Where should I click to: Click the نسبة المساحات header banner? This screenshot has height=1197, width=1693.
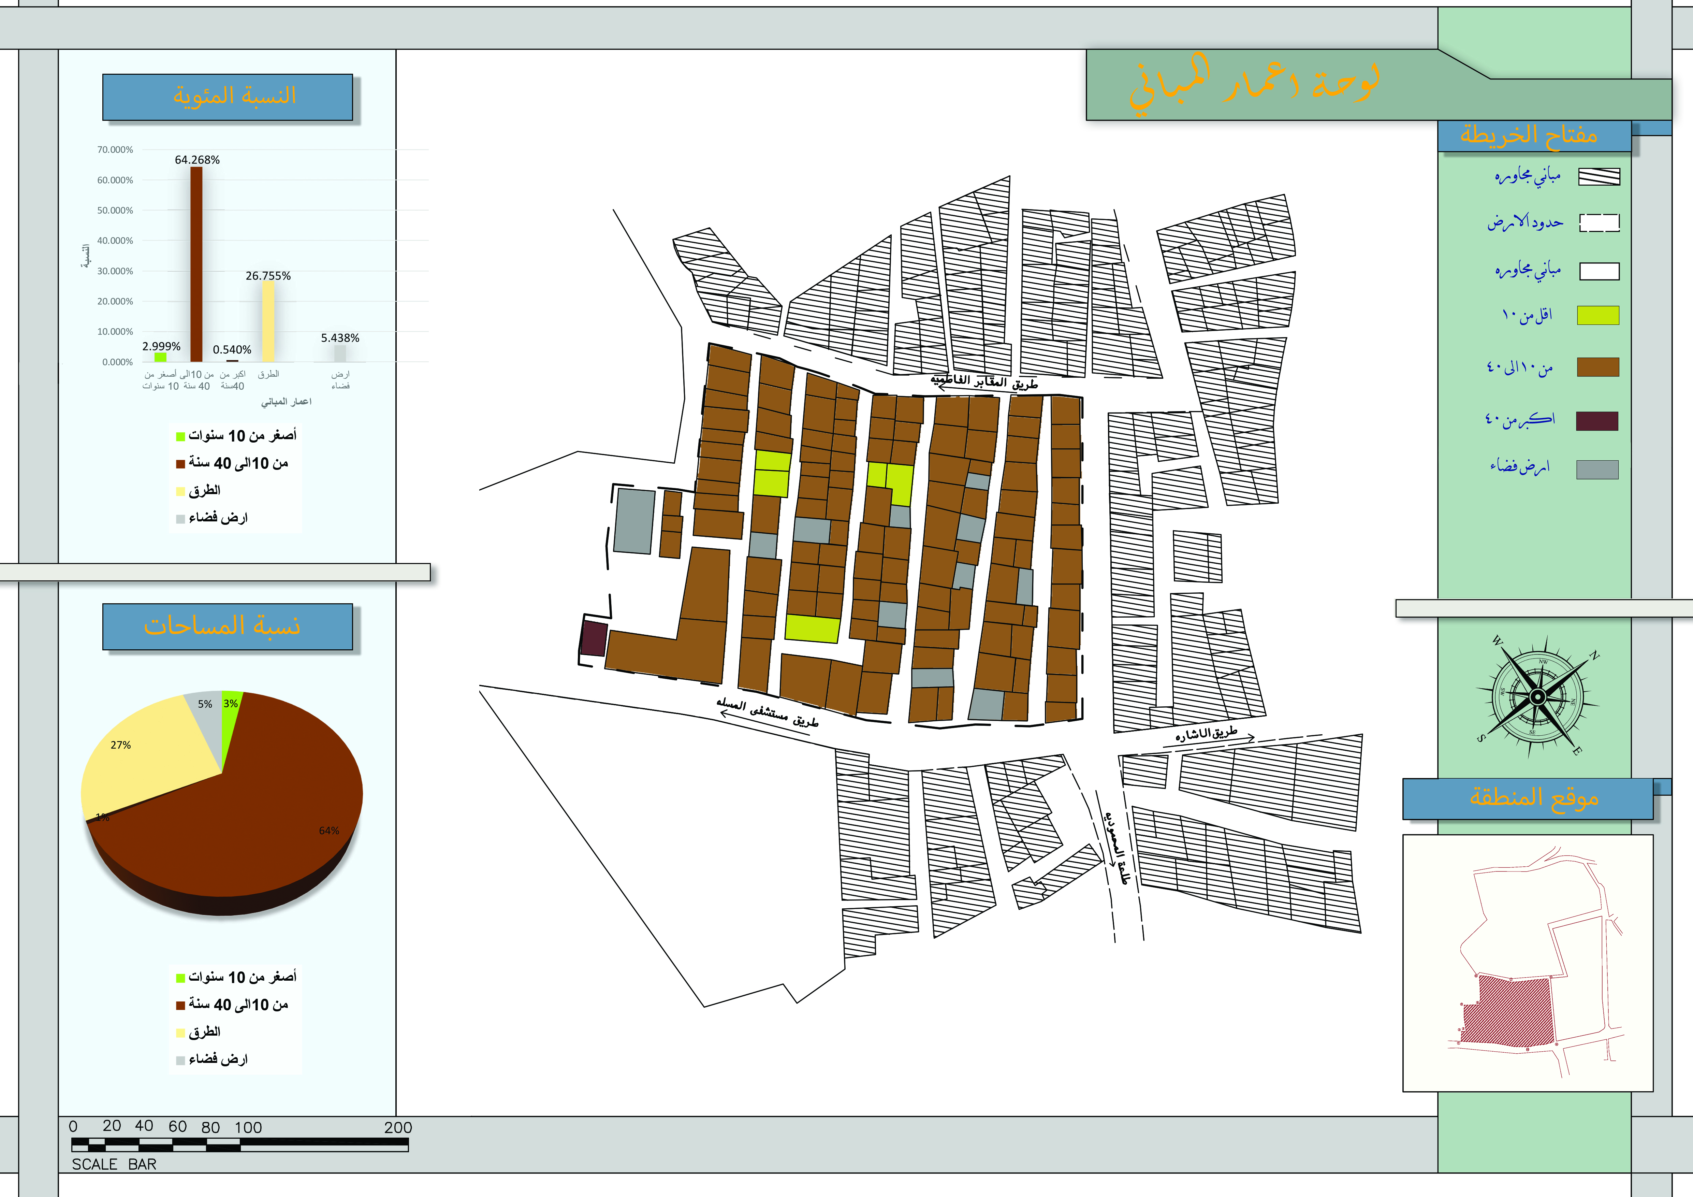pyautogui.click(x=227, y=626)
